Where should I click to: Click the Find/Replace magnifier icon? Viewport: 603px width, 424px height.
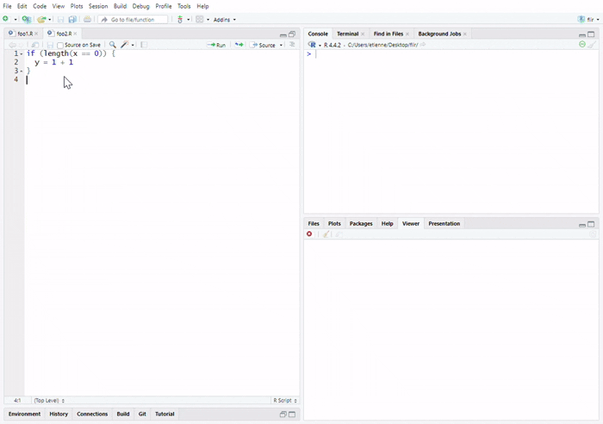[x=112, y=45]
